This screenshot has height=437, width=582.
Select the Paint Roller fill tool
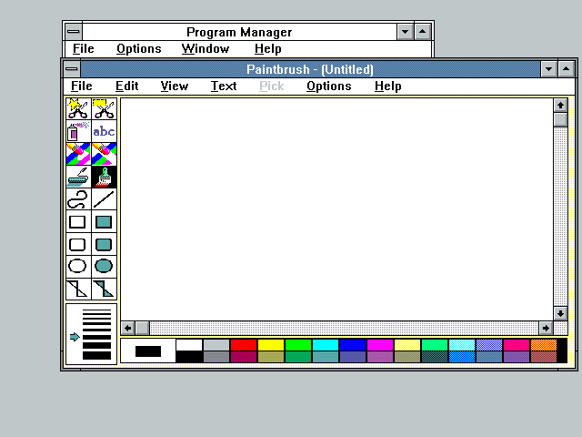[78, 177]
